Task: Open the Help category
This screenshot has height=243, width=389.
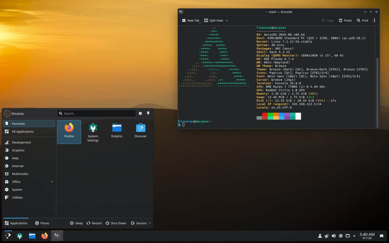Action: coord(29,158)
